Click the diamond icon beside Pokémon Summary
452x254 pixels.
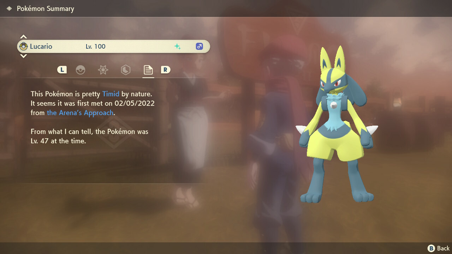[9, 8]
